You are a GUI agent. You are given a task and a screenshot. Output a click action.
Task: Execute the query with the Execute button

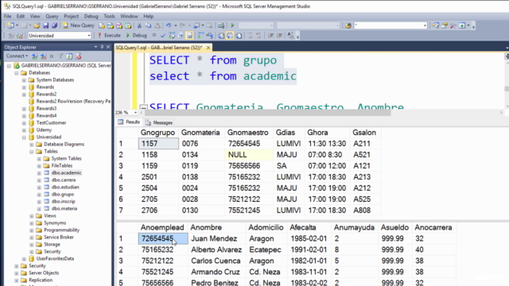point(109,35)
